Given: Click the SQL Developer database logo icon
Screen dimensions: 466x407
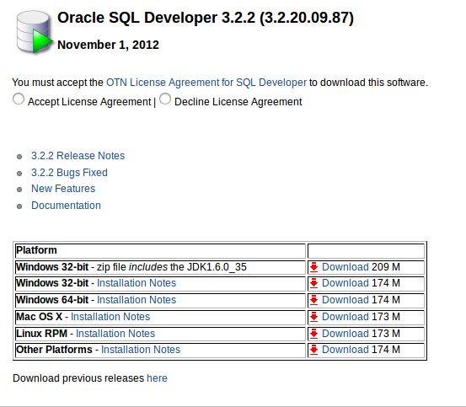Looking at the screenshot, I should (x=34, y=32).
